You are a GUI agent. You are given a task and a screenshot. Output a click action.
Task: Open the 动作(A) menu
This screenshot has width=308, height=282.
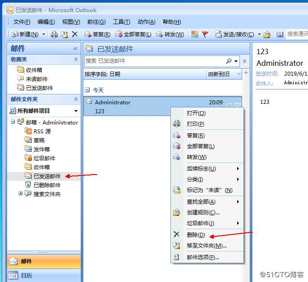pos(147,22)
